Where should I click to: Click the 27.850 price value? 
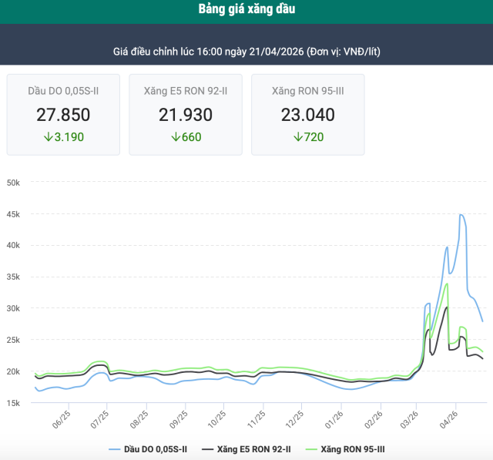click(x=63, y=115)
